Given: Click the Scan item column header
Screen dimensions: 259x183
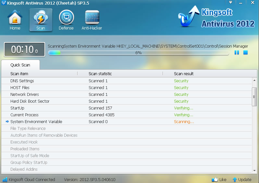Looking at the screenshot, I should click(x=19, y=74).
